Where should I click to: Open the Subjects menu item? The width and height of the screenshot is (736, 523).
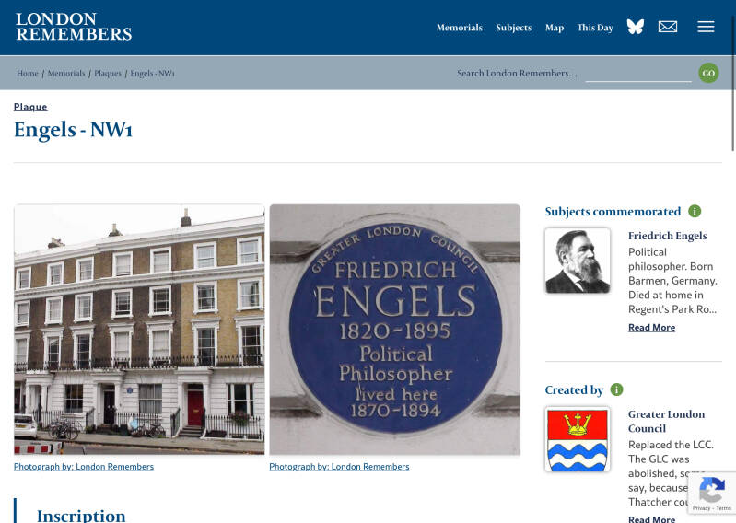tap(513, 28)
